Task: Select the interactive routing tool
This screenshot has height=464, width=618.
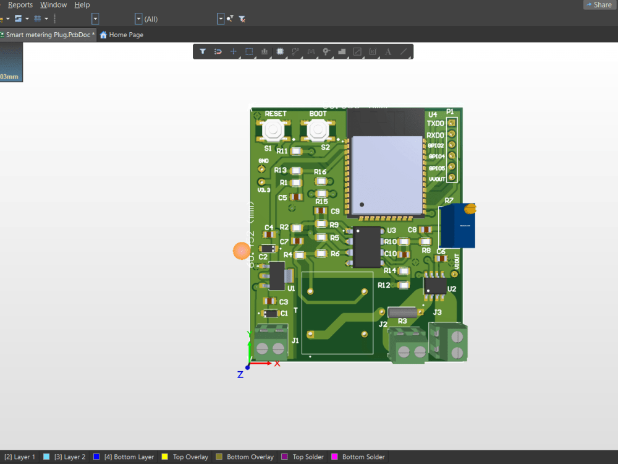Action: (x=295, y=51)
